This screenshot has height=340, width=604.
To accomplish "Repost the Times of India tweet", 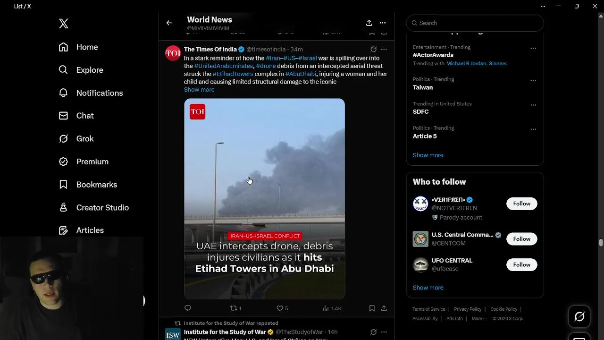I will pyautogui.click(x=235, y=308).
